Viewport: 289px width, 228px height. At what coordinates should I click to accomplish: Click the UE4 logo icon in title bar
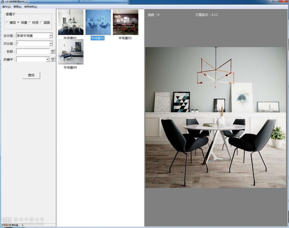pyautogui.click(x=3, y=2)
